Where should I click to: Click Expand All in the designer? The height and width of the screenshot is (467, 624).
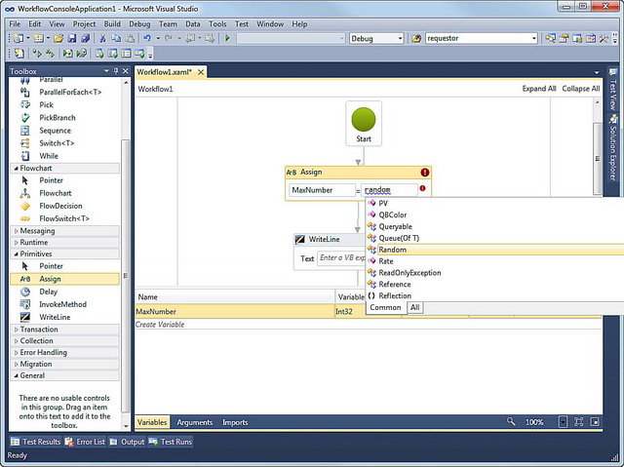coord(539,89)
